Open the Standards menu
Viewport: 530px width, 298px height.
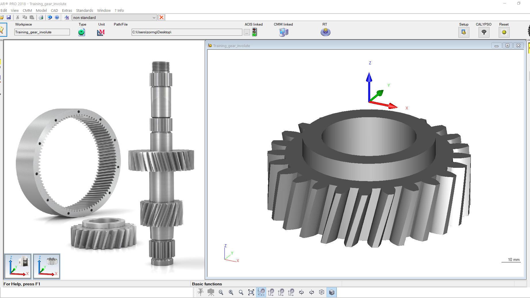click(85, 10)
